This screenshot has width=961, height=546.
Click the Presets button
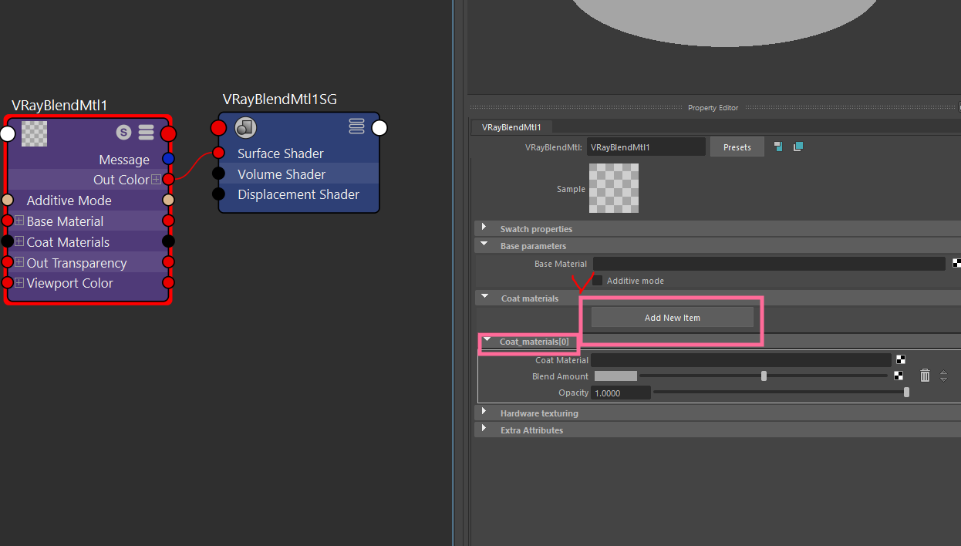[x=737, y=147]
